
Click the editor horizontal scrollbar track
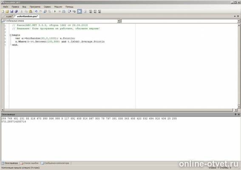118,110
